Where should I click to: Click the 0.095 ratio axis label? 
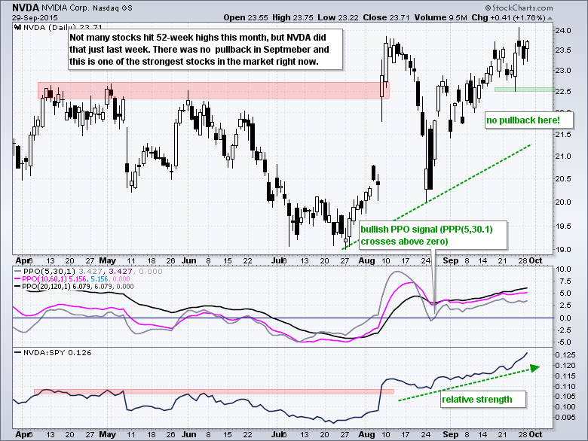click(x=565, y=418)
